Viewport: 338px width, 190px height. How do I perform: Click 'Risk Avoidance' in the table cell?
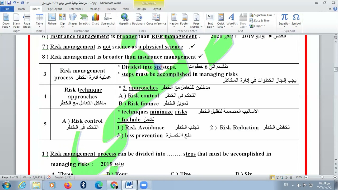tap(145, 128)
